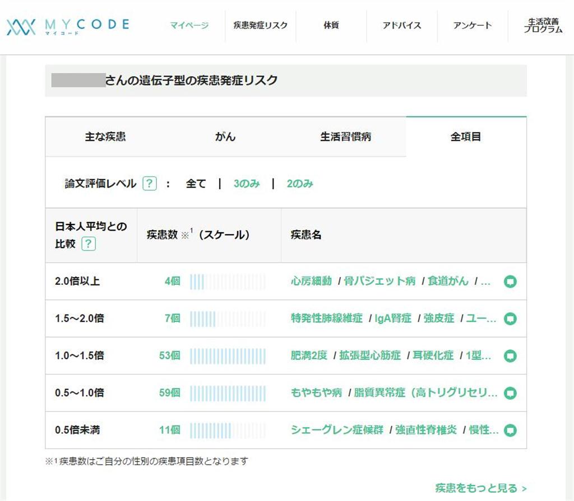Expand the 2.0倍以上 disease row
This screenshot has width=574, height=501.
[x=510, y=282]
